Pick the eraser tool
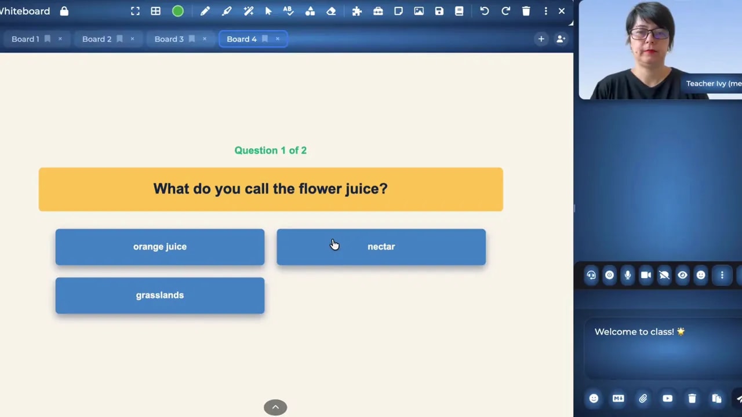Screen dimensions: 742x417 pyautogui.click(x=331, y=11)
